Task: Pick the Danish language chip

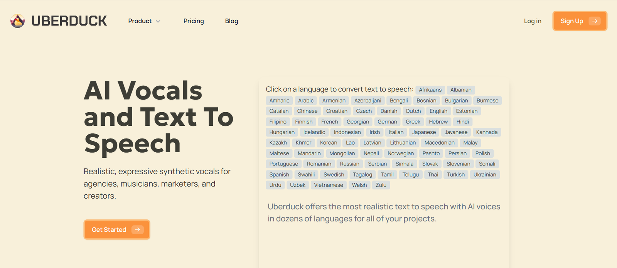Action: point(389,111)
